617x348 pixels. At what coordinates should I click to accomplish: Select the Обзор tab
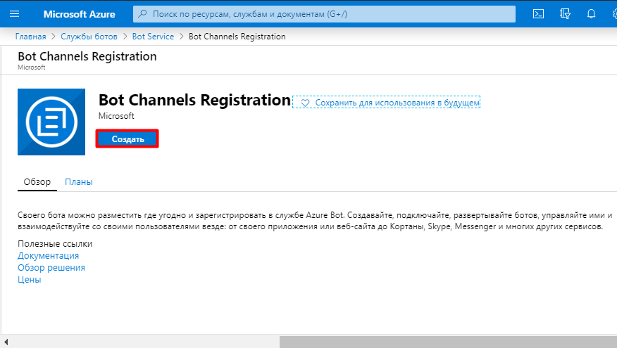[x=37, y=182]
